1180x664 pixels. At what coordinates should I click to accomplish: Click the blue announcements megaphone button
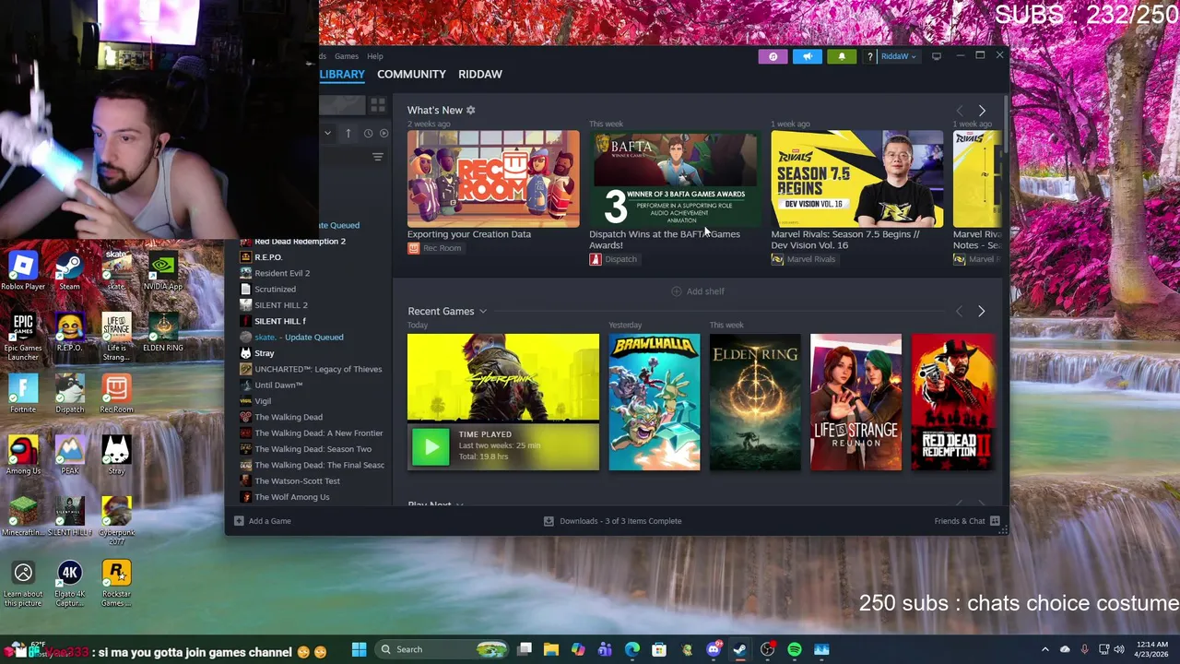807,56
